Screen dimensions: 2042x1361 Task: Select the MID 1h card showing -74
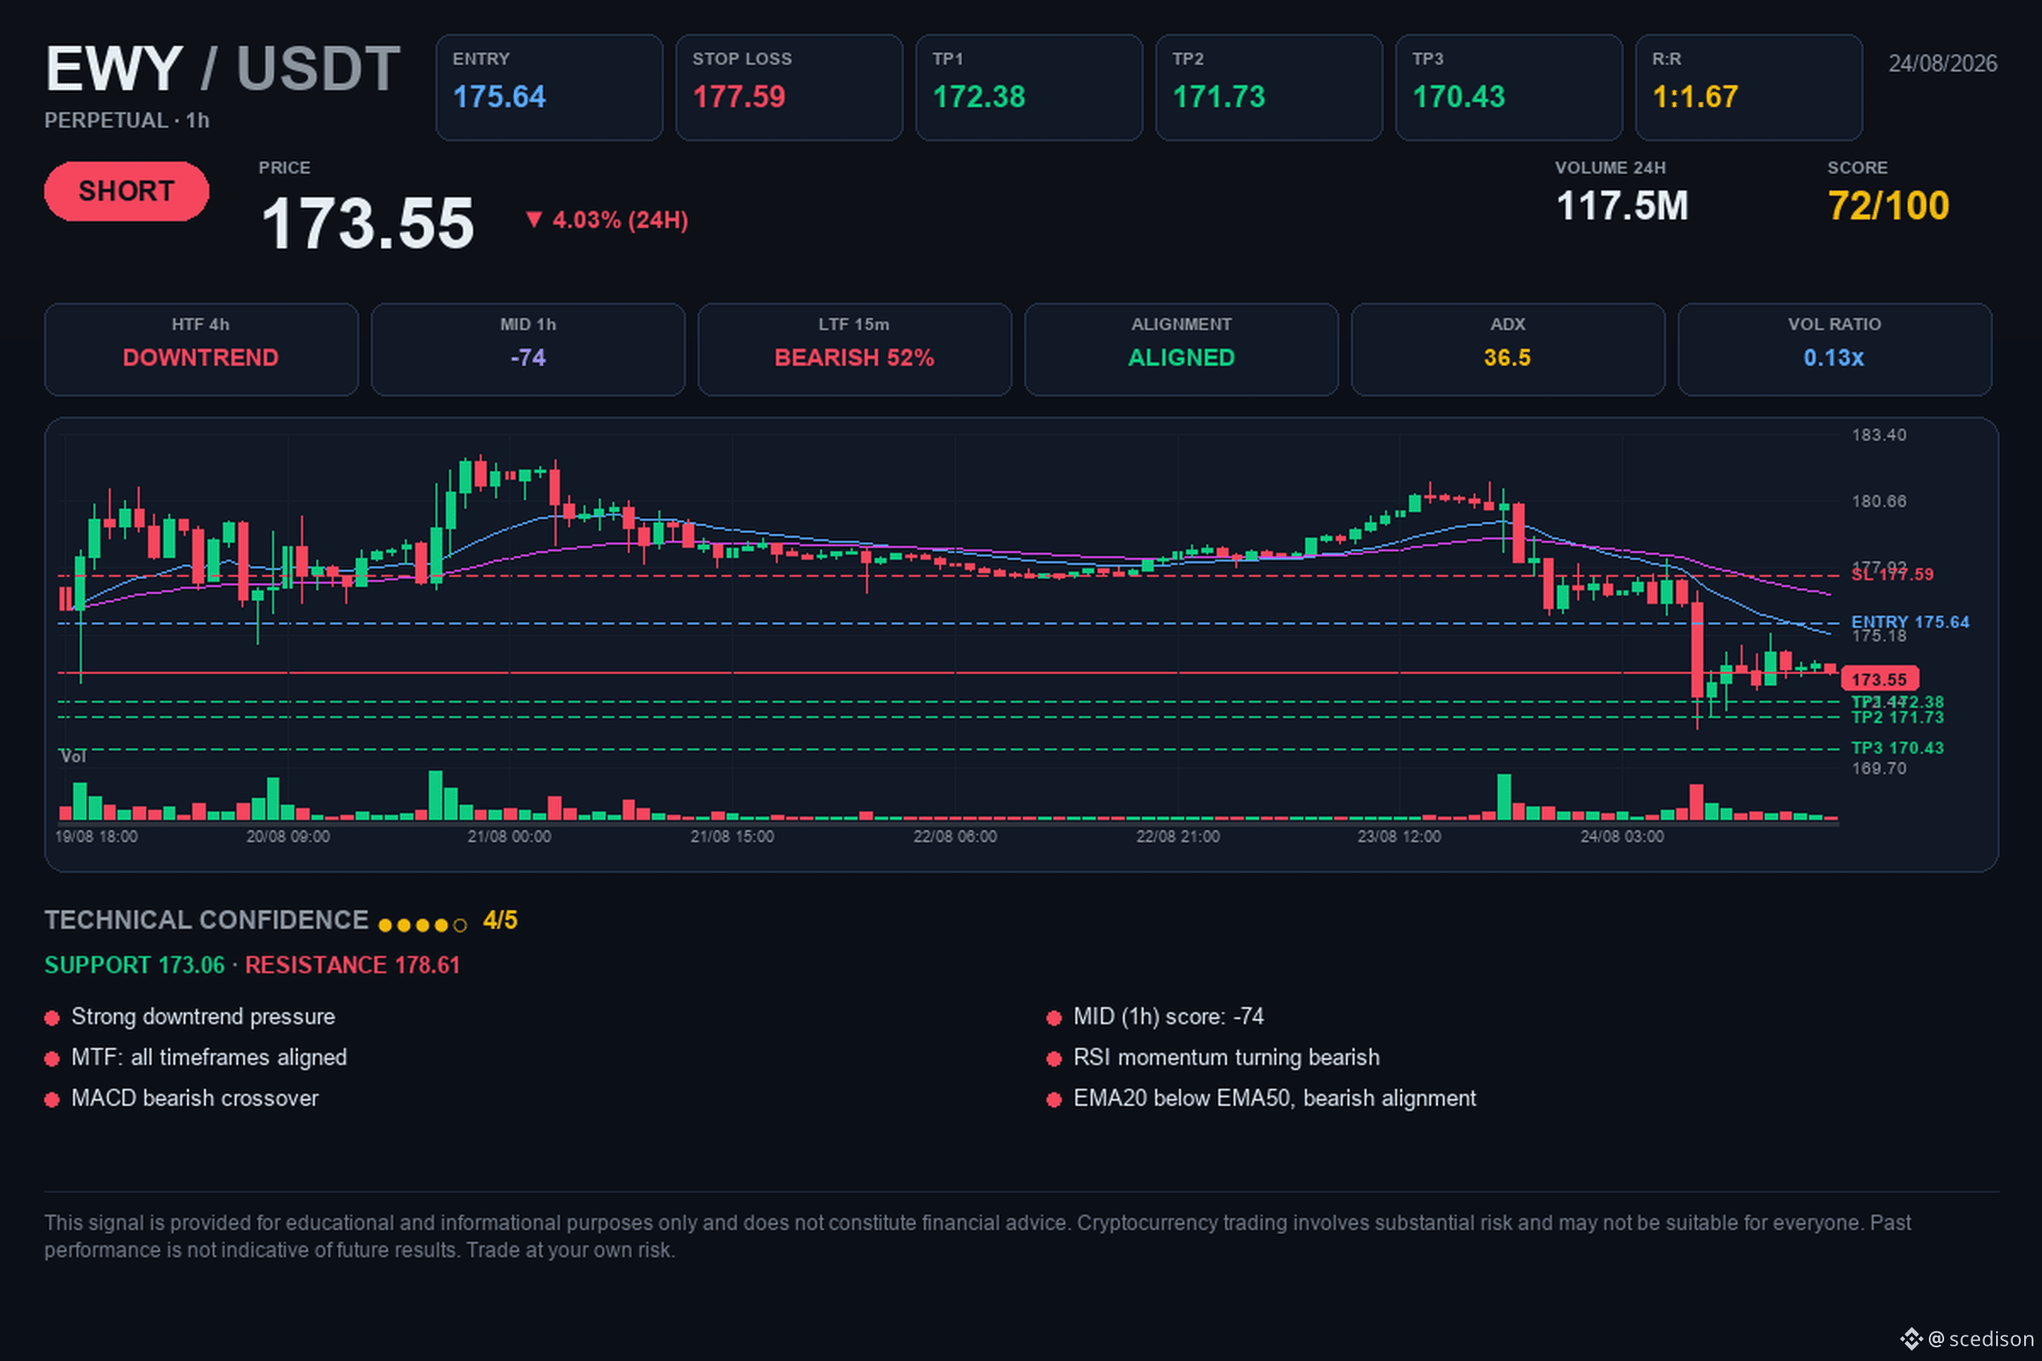click(x=528, y=350)
